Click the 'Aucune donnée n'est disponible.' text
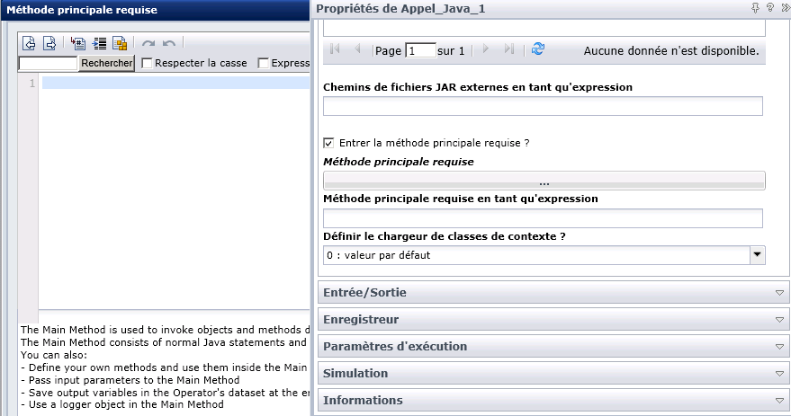 671,51
